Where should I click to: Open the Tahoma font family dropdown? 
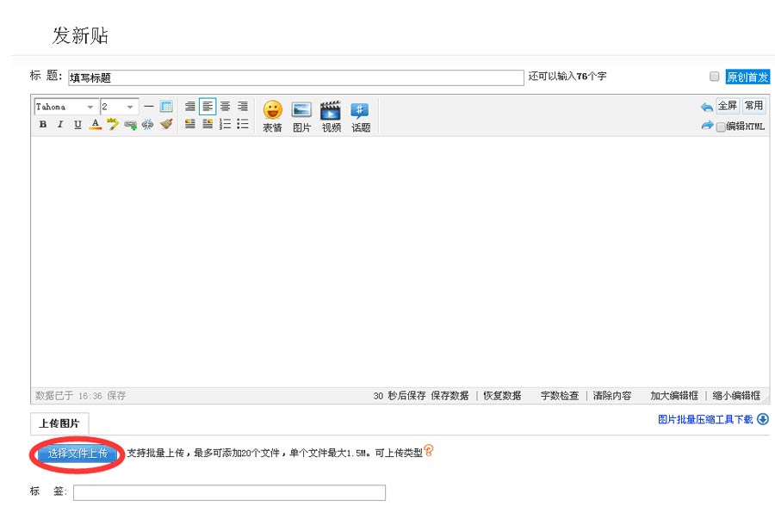[x=65, y=107]
